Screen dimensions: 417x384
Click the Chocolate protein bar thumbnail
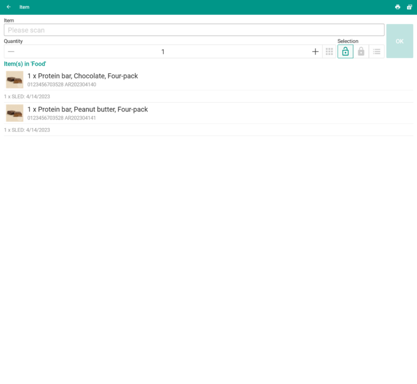coord(15,80)
